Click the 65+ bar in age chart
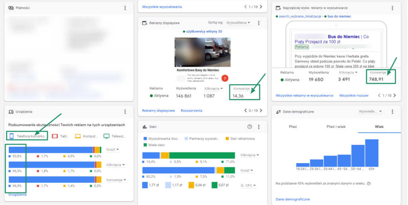Screen dimensions: 408x205 pyautogui.click(x=371, y=153)
